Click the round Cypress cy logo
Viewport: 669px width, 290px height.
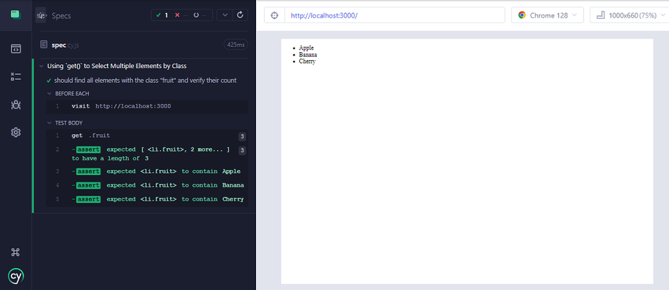(x=16, y=276)
